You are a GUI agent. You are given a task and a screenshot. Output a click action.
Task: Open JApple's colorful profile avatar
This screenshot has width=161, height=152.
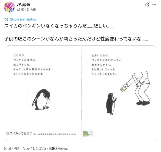[9, 7]
